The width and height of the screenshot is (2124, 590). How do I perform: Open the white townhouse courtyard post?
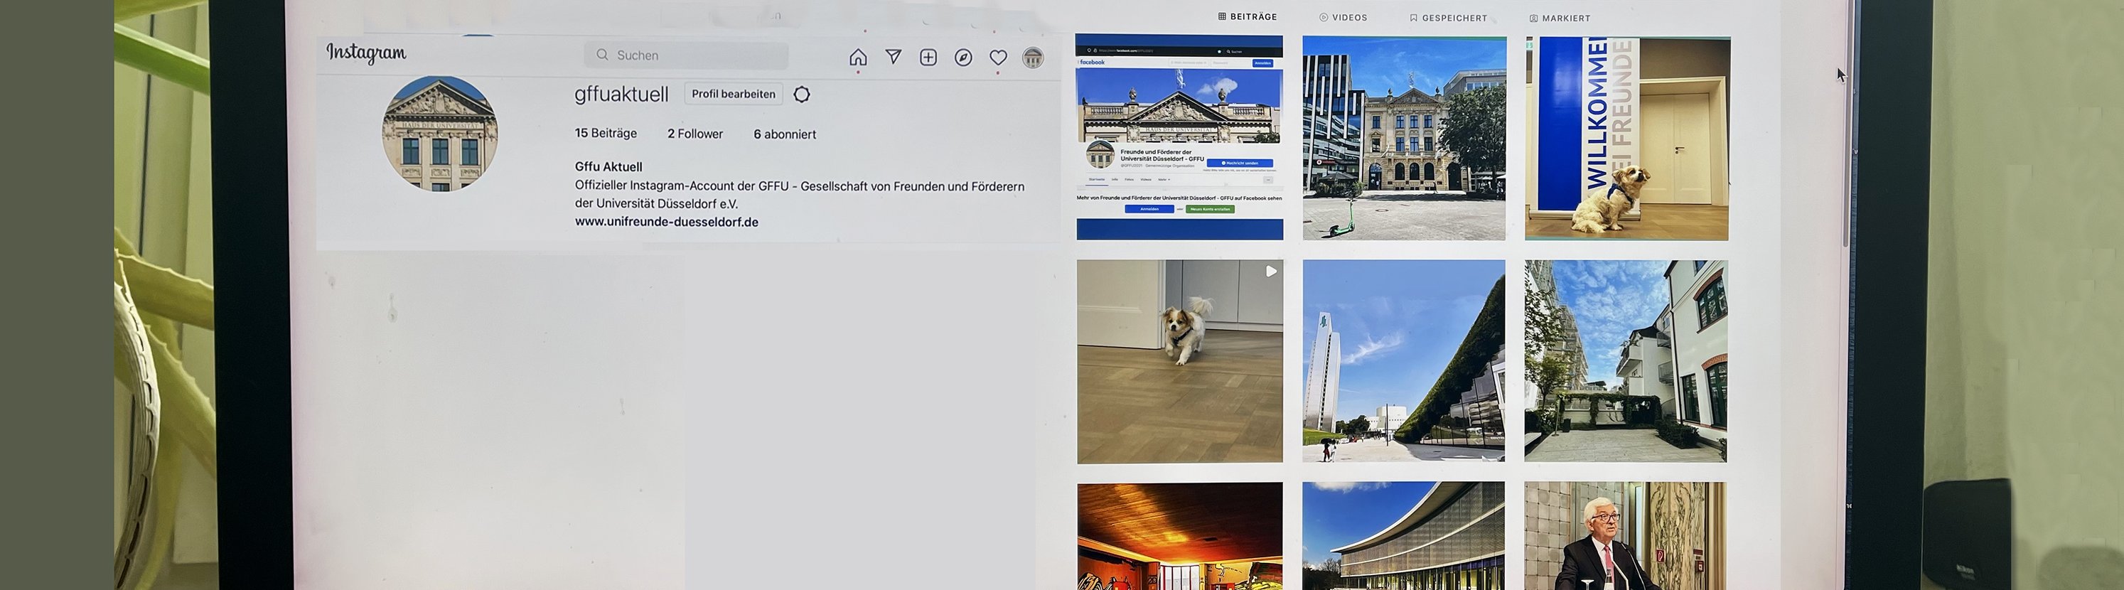[1626, 362]
